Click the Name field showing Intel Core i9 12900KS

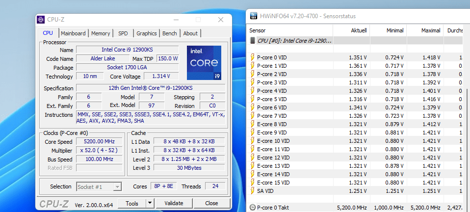click(x=128, y=50)
